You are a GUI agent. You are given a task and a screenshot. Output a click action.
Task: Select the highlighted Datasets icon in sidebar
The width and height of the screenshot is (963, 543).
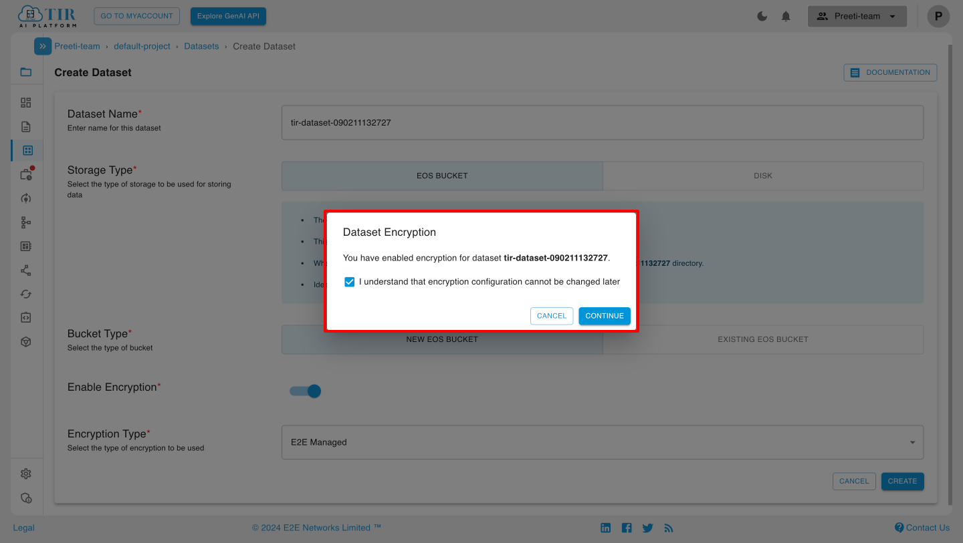click(x=27, y=150)
